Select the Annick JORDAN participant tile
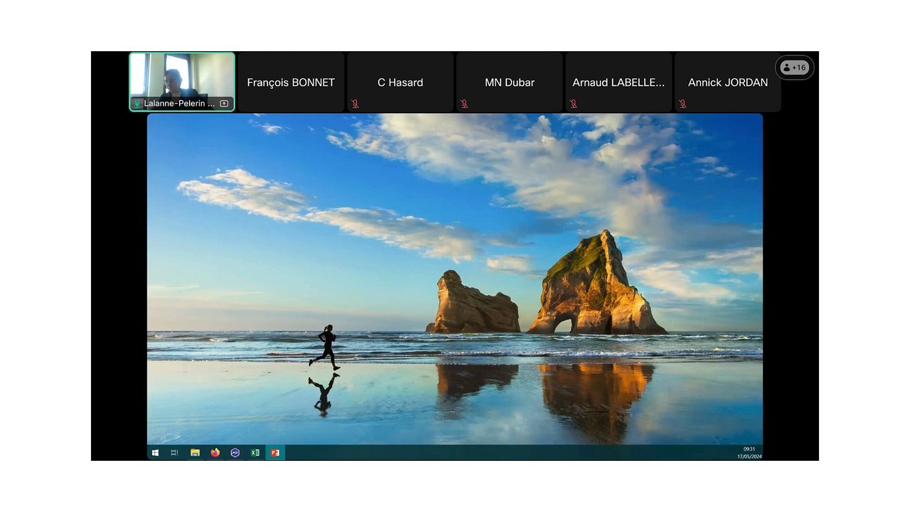Screen dimensions: 910x512 tap(728, 82)
